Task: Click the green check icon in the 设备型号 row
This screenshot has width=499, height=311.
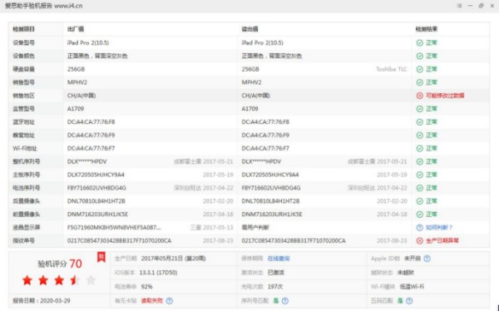Action: (419, 42)
